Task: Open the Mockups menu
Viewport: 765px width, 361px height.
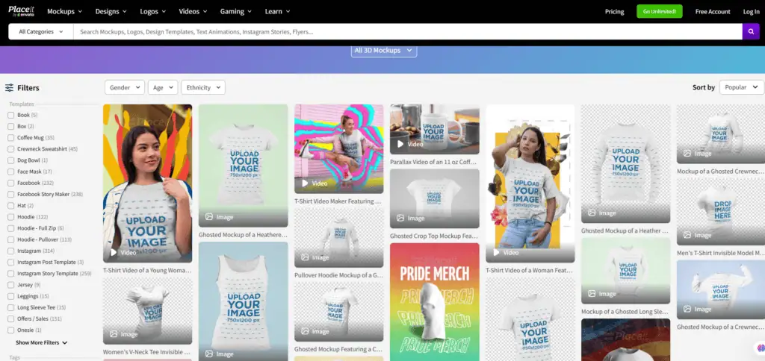Action: [x=64, y=12]
